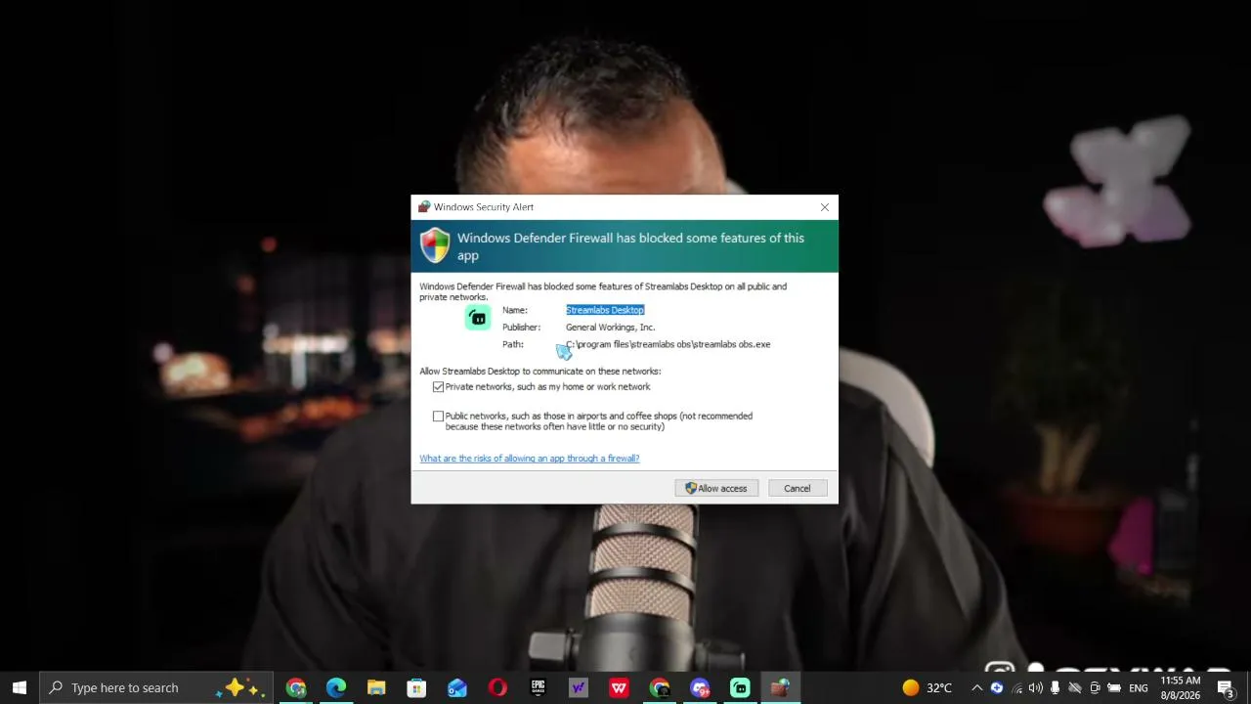Expand the hidden system tray icons chevron

click(x=976, y=687)
